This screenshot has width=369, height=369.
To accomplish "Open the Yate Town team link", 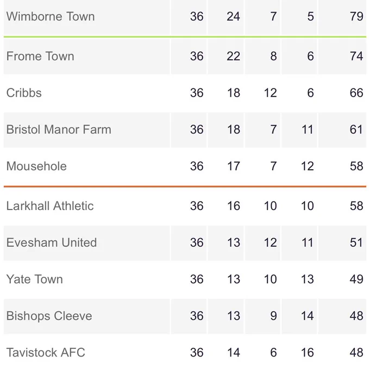I will 35,279.
